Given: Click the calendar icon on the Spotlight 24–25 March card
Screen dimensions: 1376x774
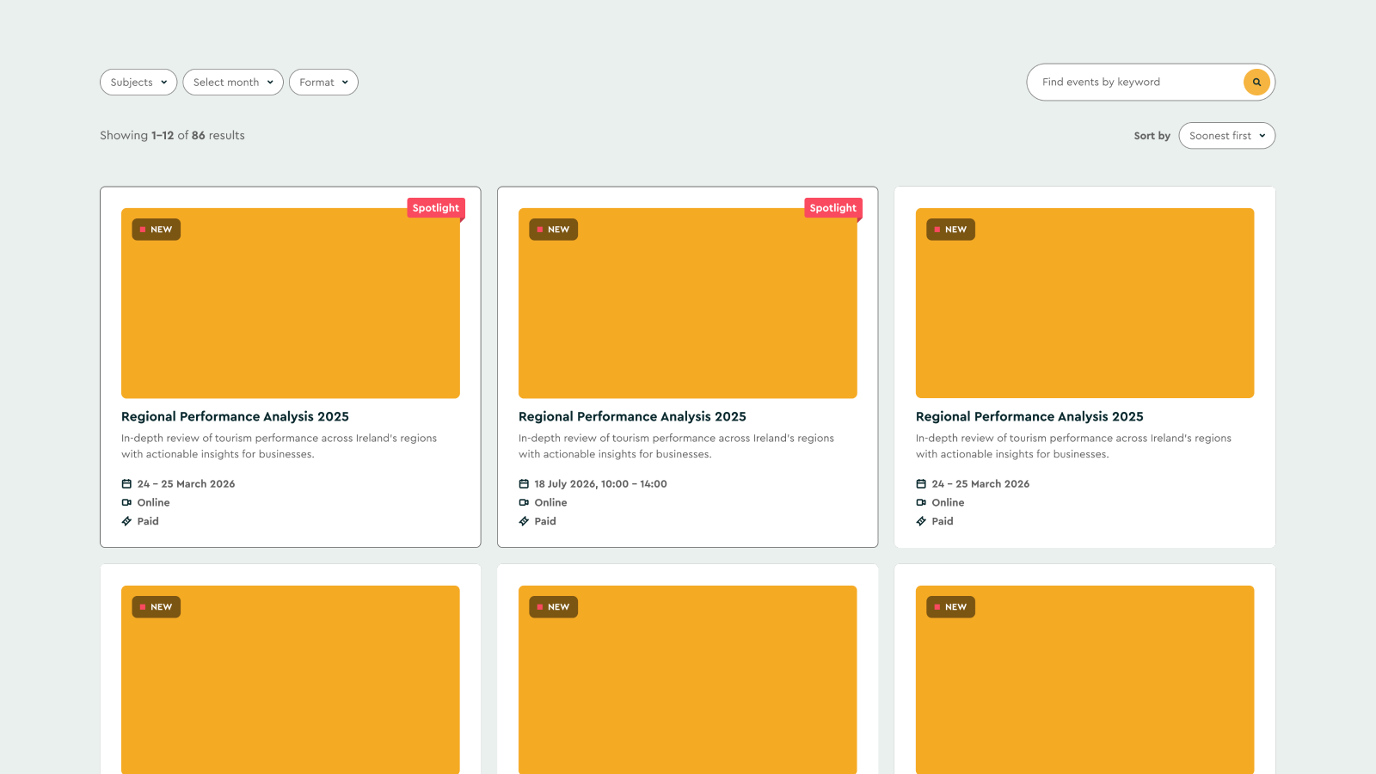Looking at the screenshot, I should coord(126,484).
